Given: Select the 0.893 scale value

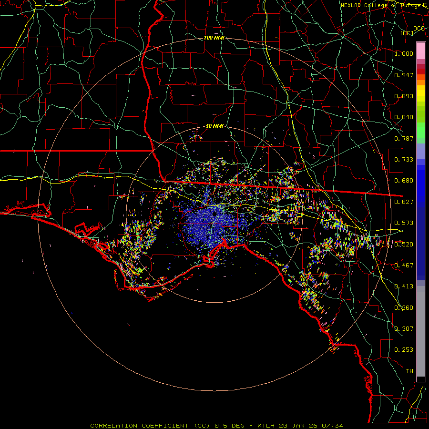Looking at the screenshot, I should click(x=404, y=96).
